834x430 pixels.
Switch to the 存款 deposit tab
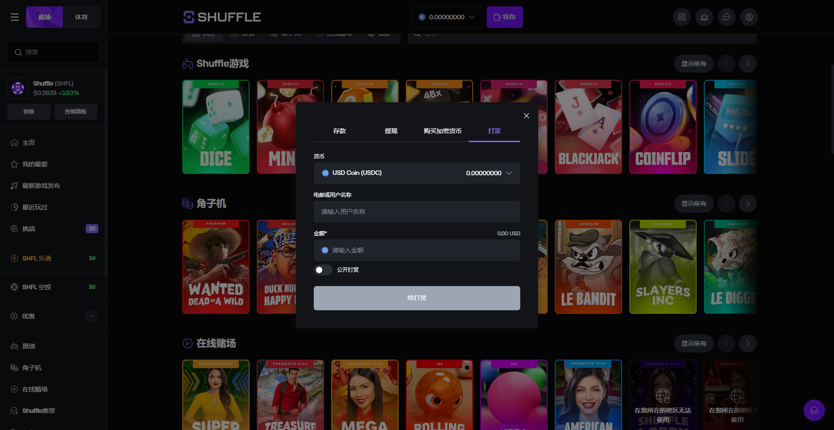click(x=339, y=131)
